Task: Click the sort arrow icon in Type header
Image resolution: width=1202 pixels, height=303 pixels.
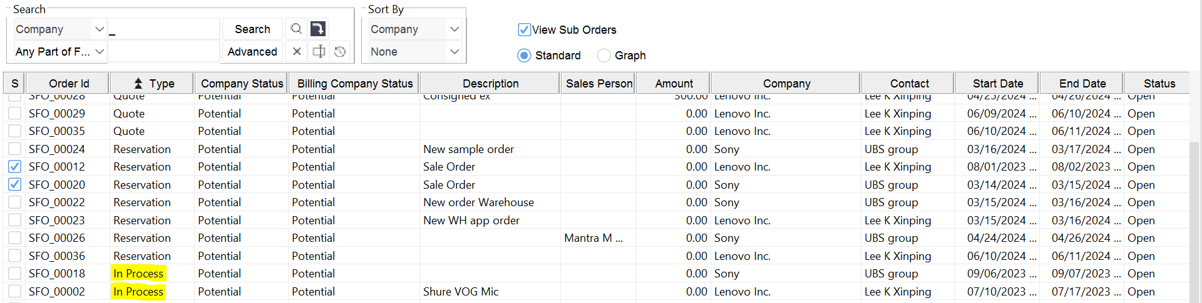Action: [x=138, y=83]
